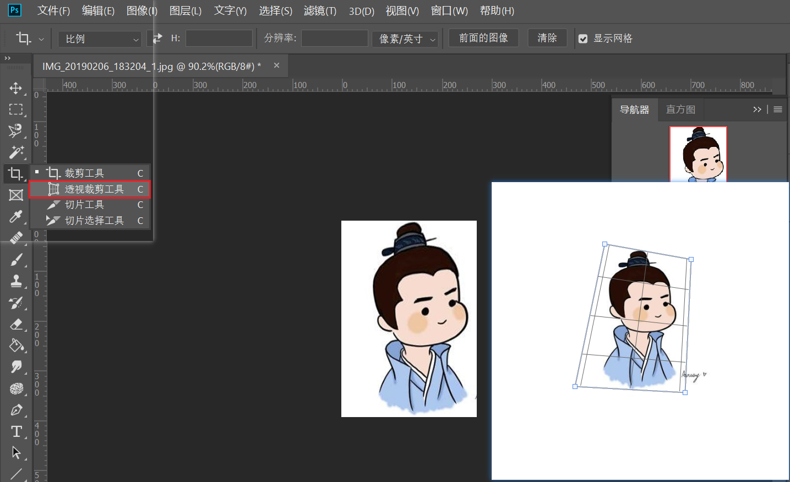Image resolution: width=790 pixels, height=482 pixels.
Task: Open the 滤镜(T) menu
Action: (320, 11)
